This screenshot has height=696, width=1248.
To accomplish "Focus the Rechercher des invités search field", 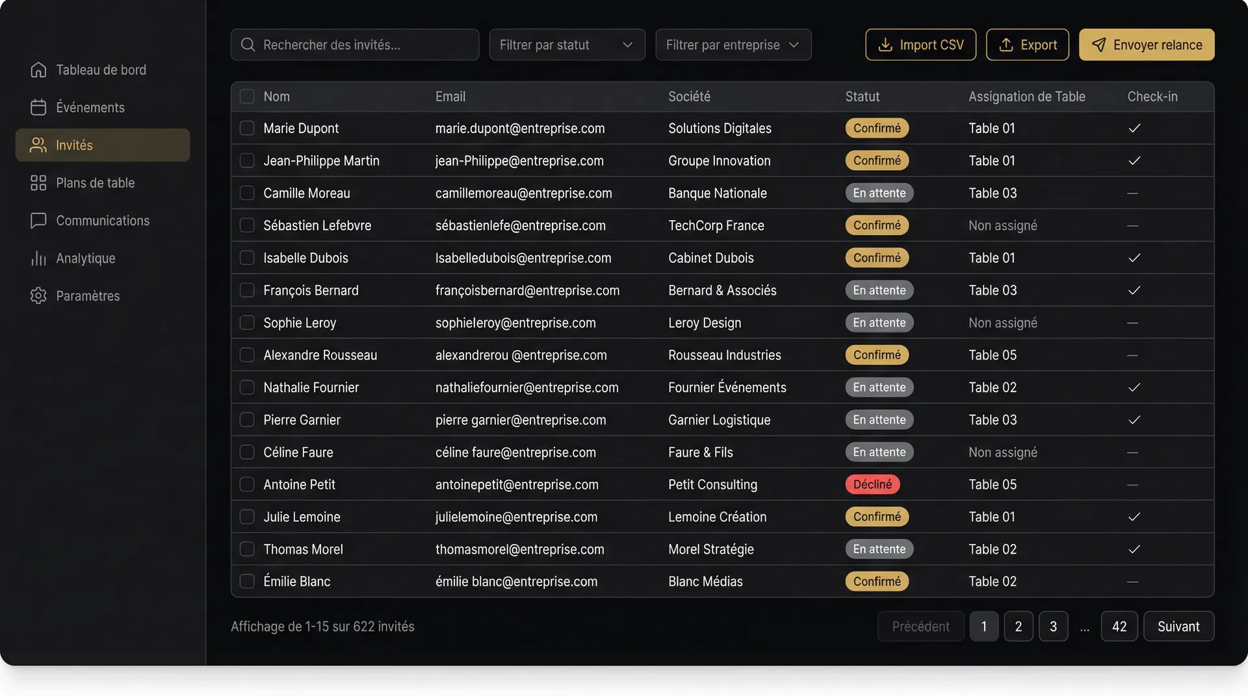I will coord(364,45).
